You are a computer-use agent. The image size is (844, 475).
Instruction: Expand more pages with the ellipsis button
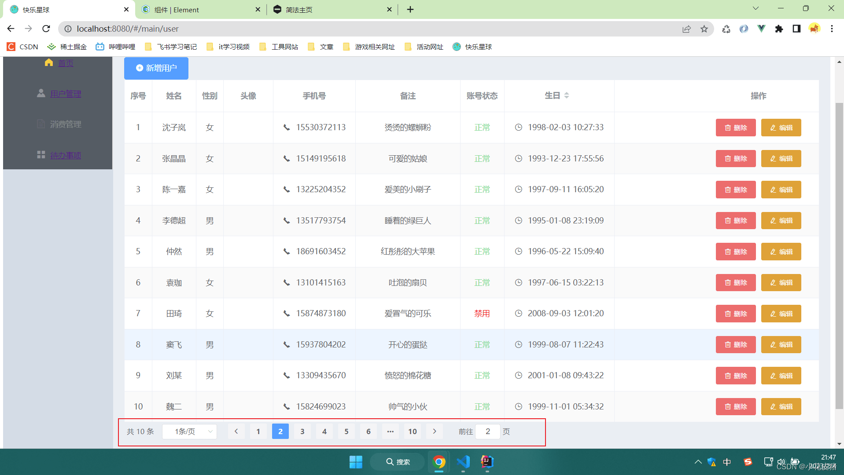tap(391, 431)
